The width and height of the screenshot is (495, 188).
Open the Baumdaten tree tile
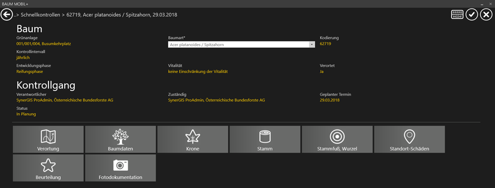(x=121, y=140)
